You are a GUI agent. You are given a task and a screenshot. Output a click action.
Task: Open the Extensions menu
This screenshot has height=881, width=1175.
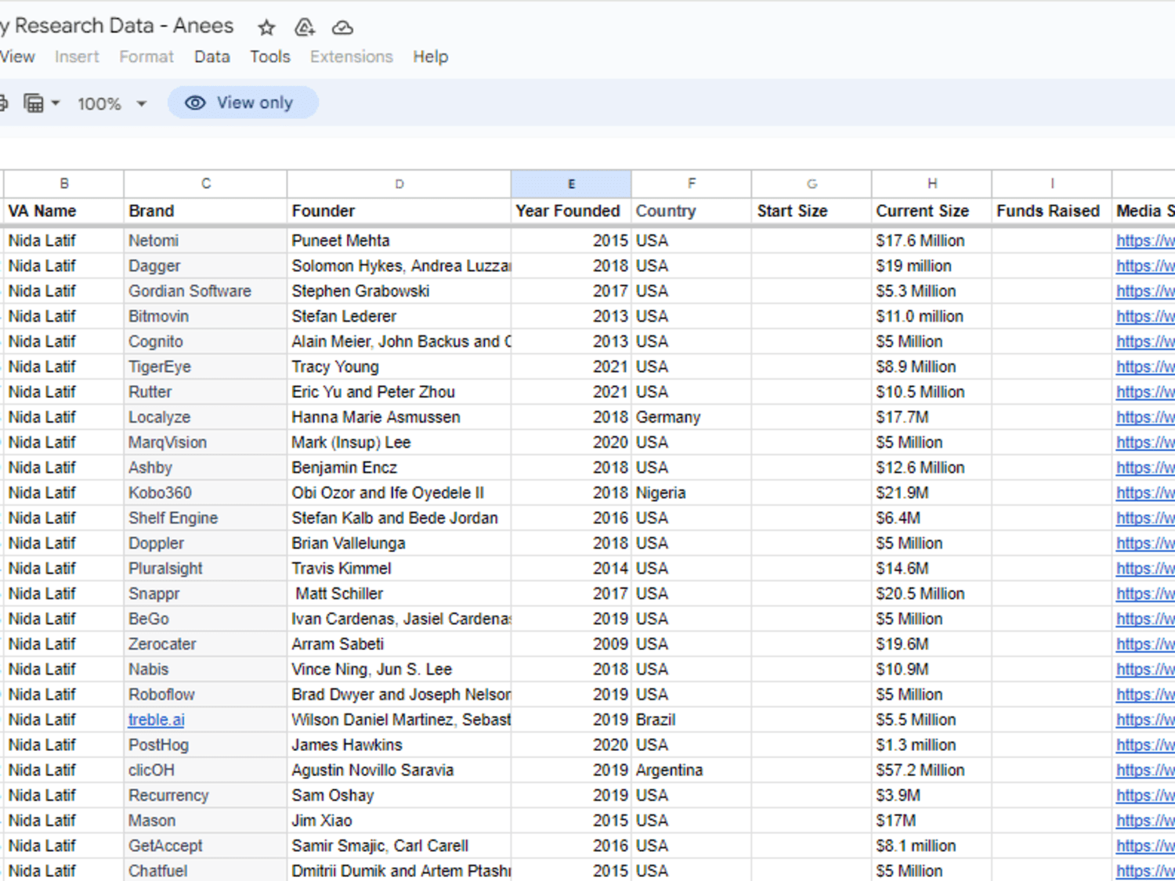pyautogui.click(x=352, y=56)
